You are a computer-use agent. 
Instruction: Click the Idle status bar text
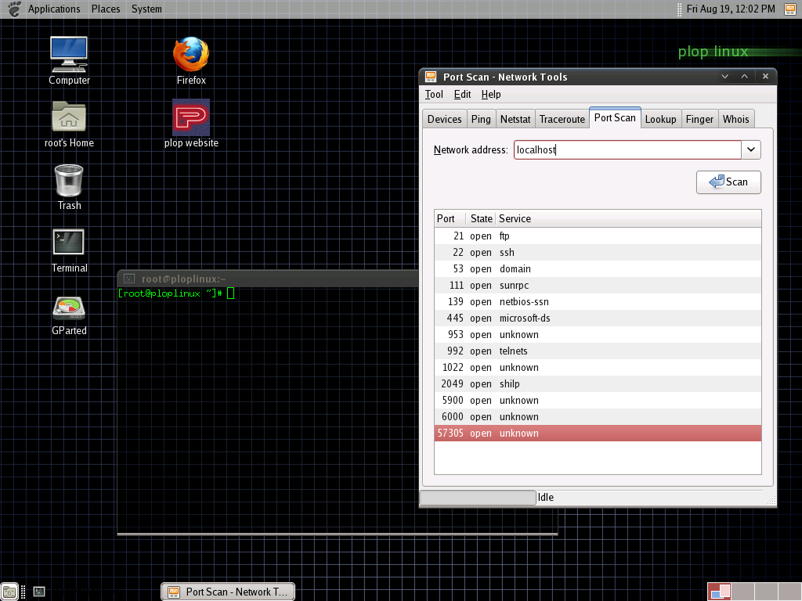coord(546,497)
